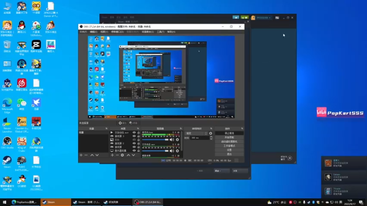The width and height of the screenshot is (367, 206).
Task: Toggle eye visibility for 文字动态.mov source
Action: (134, 132)
